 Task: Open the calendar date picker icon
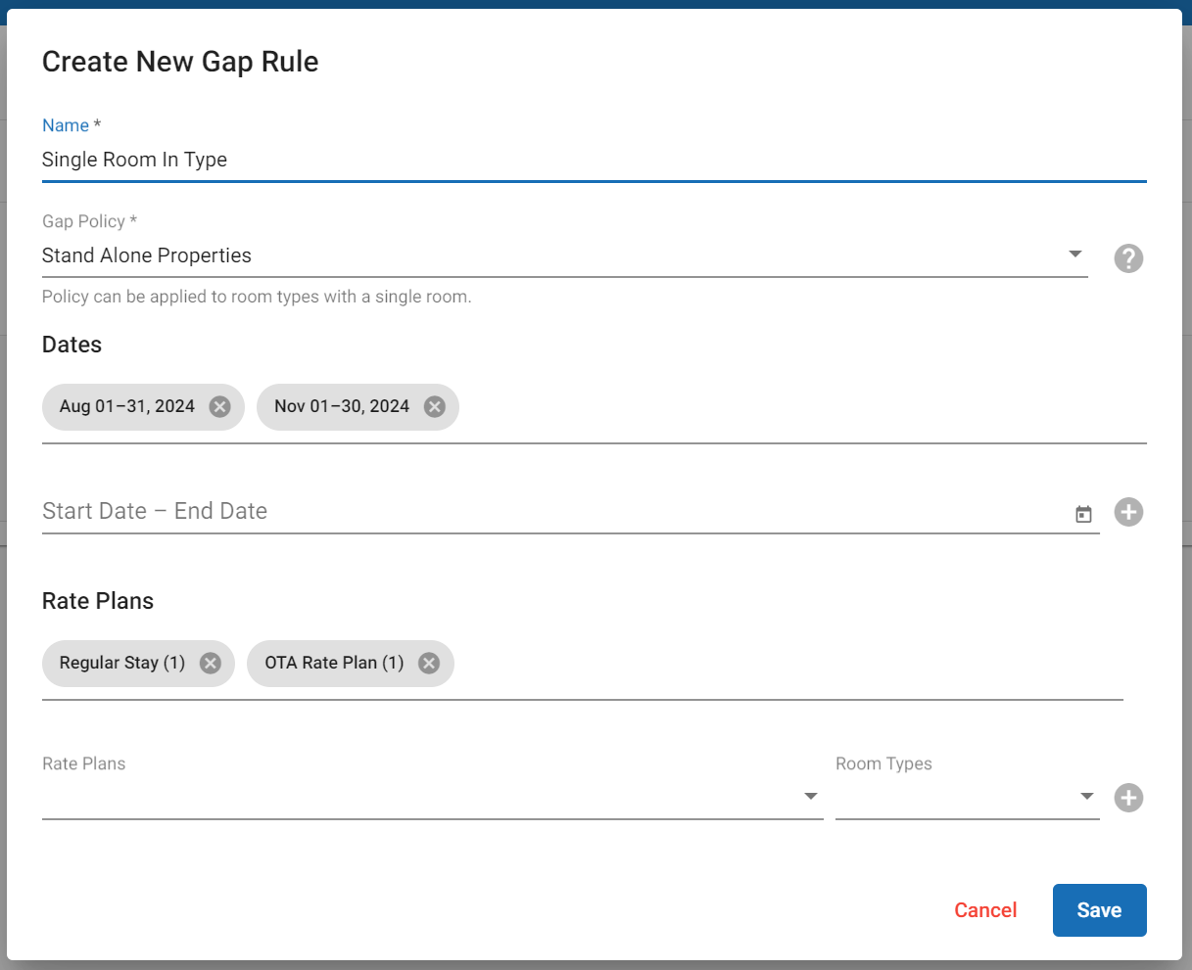1083,514
